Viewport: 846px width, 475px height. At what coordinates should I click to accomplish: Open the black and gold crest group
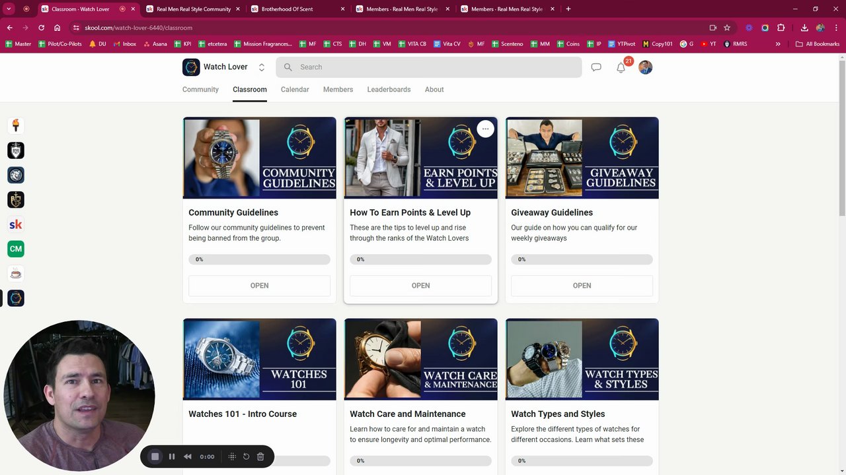[16, 199]
